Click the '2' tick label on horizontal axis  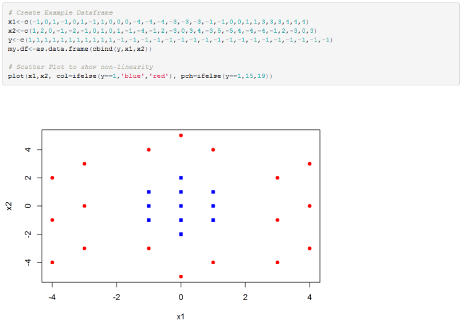245,297
